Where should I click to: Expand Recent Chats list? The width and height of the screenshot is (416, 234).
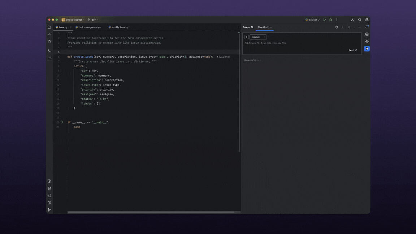pyautogui.click(x=253, y=60)
